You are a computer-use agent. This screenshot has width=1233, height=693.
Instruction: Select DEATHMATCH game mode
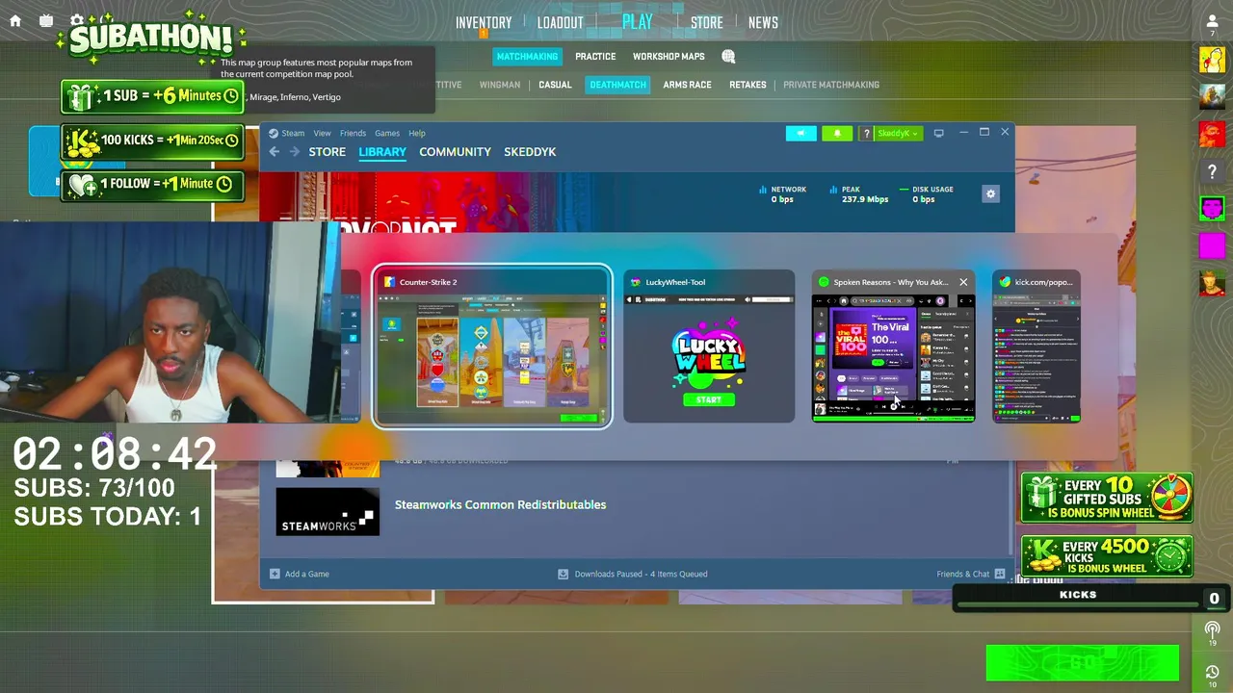click(617, 85)
